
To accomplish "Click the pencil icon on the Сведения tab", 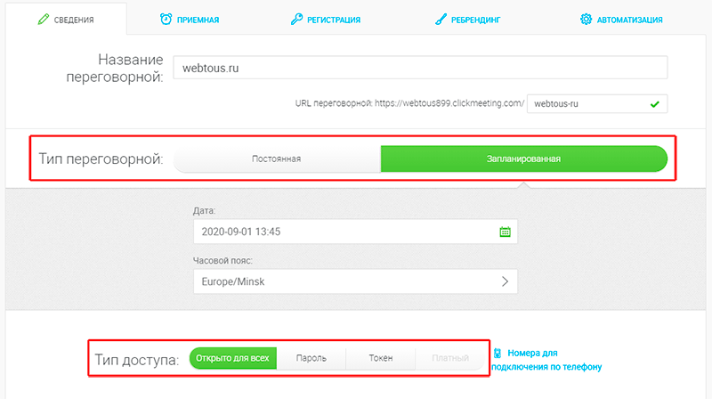I will tap(43, 19).
